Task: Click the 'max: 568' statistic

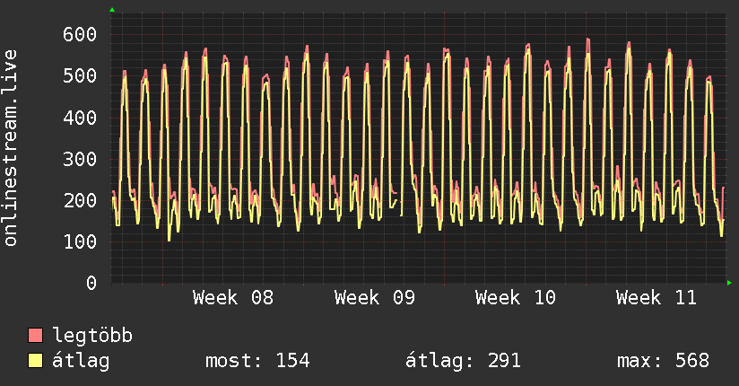Action: click(663, 361)
